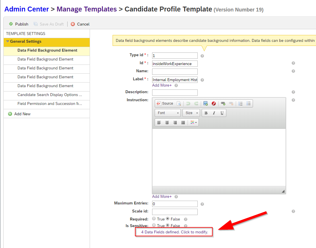Click the Insert Image icon
316x248 pixels.
[206, 104]
